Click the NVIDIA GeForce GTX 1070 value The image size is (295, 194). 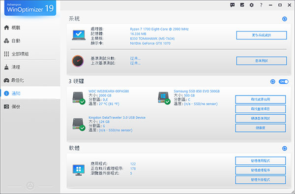[x=150, y=43]
